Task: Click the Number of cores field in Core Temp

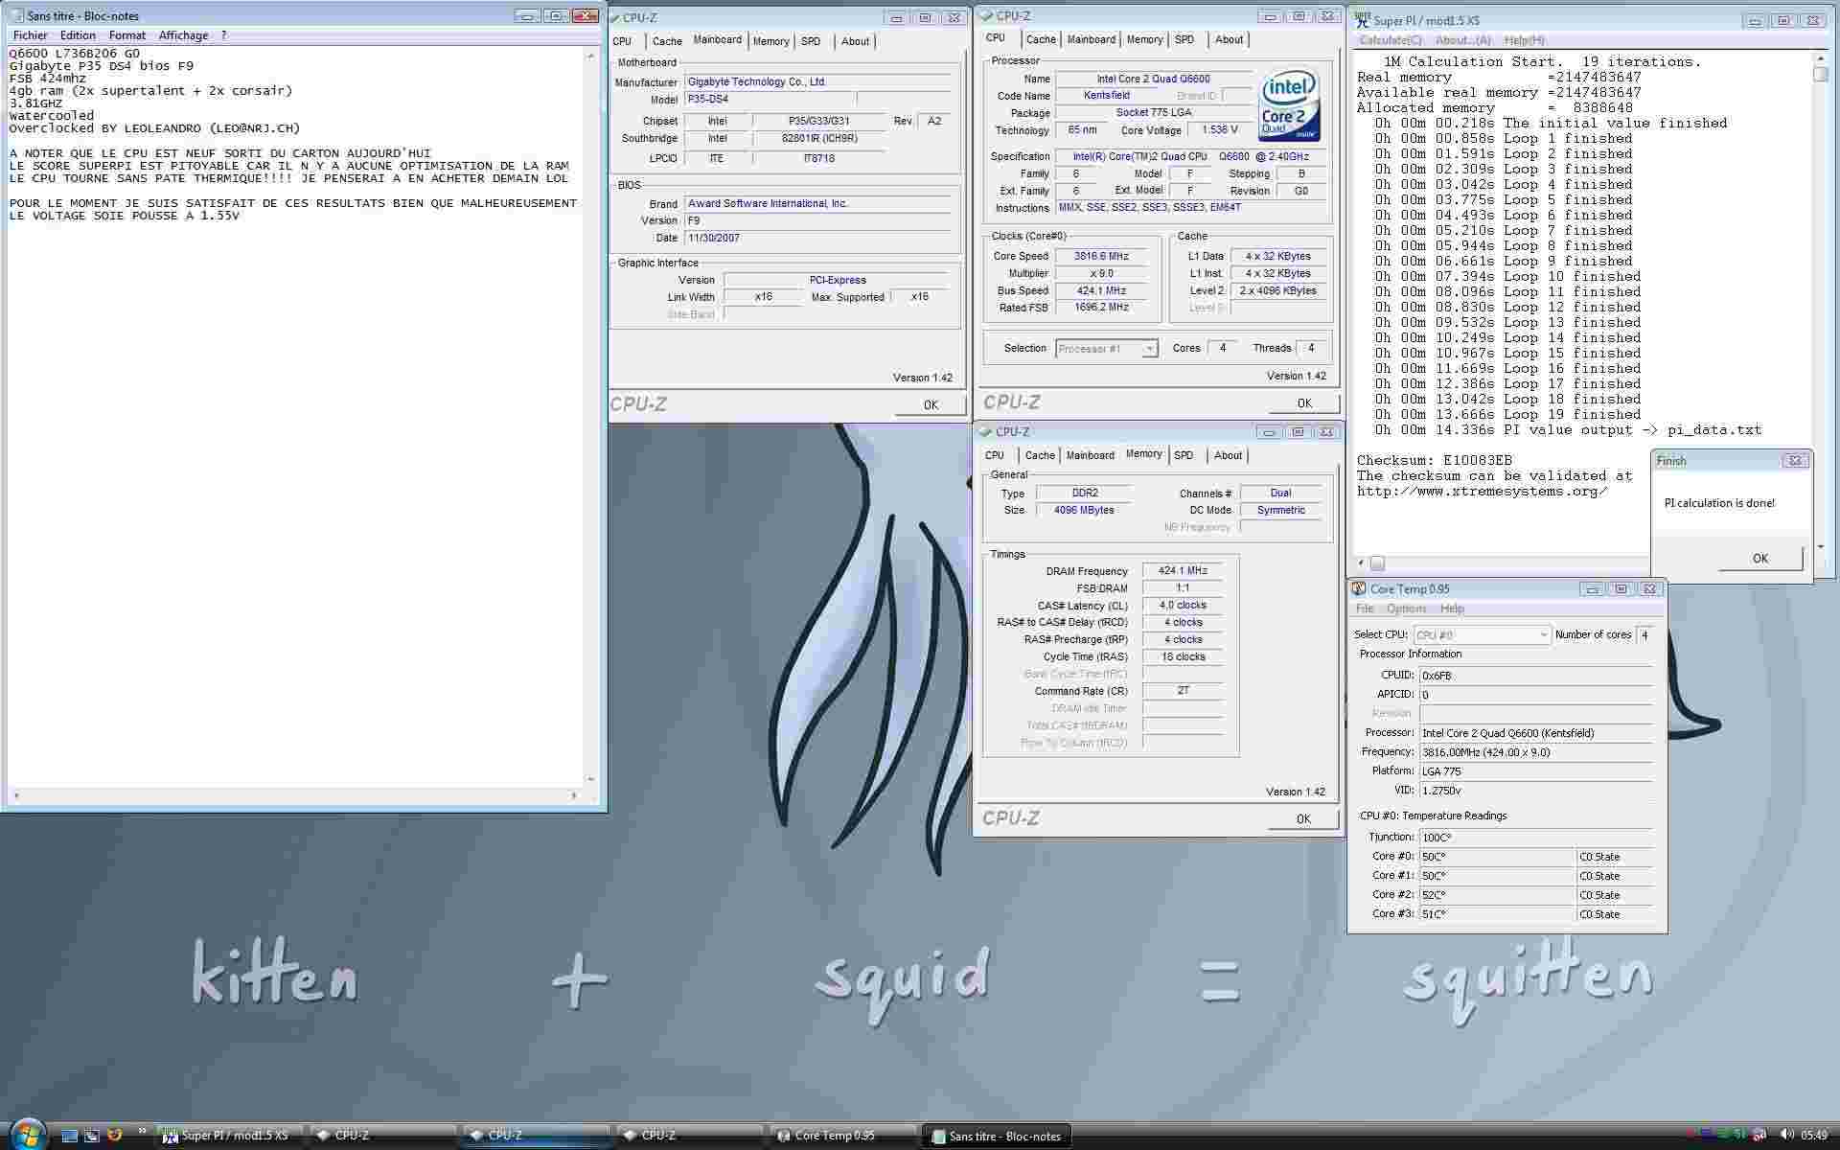Action: coord(1645,634)
